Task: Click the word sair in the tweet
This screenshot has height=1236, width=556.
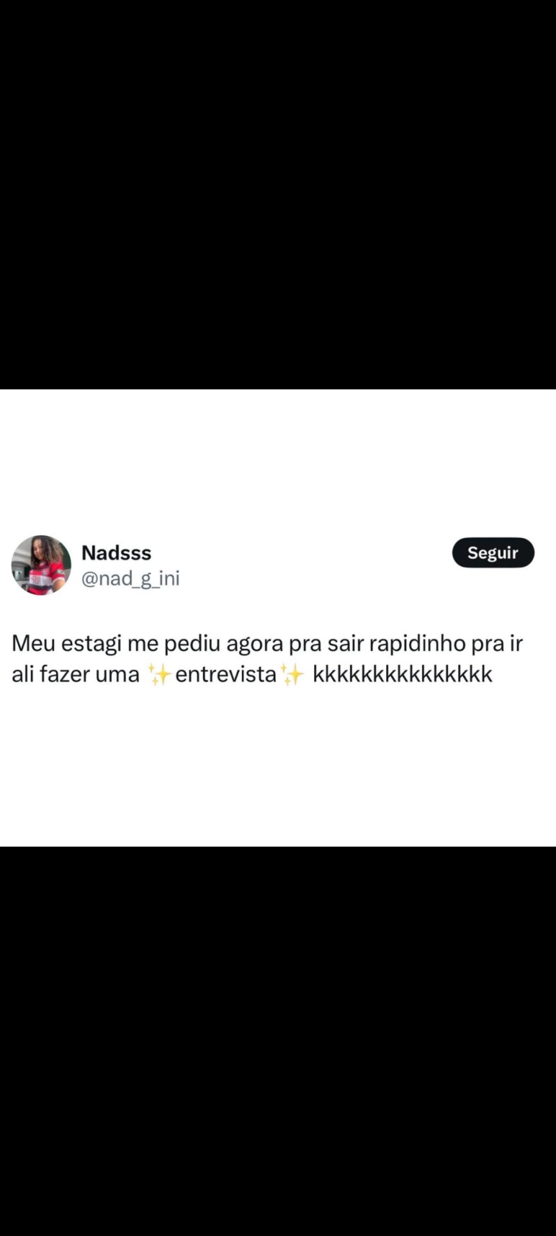Action: [346, 643]
